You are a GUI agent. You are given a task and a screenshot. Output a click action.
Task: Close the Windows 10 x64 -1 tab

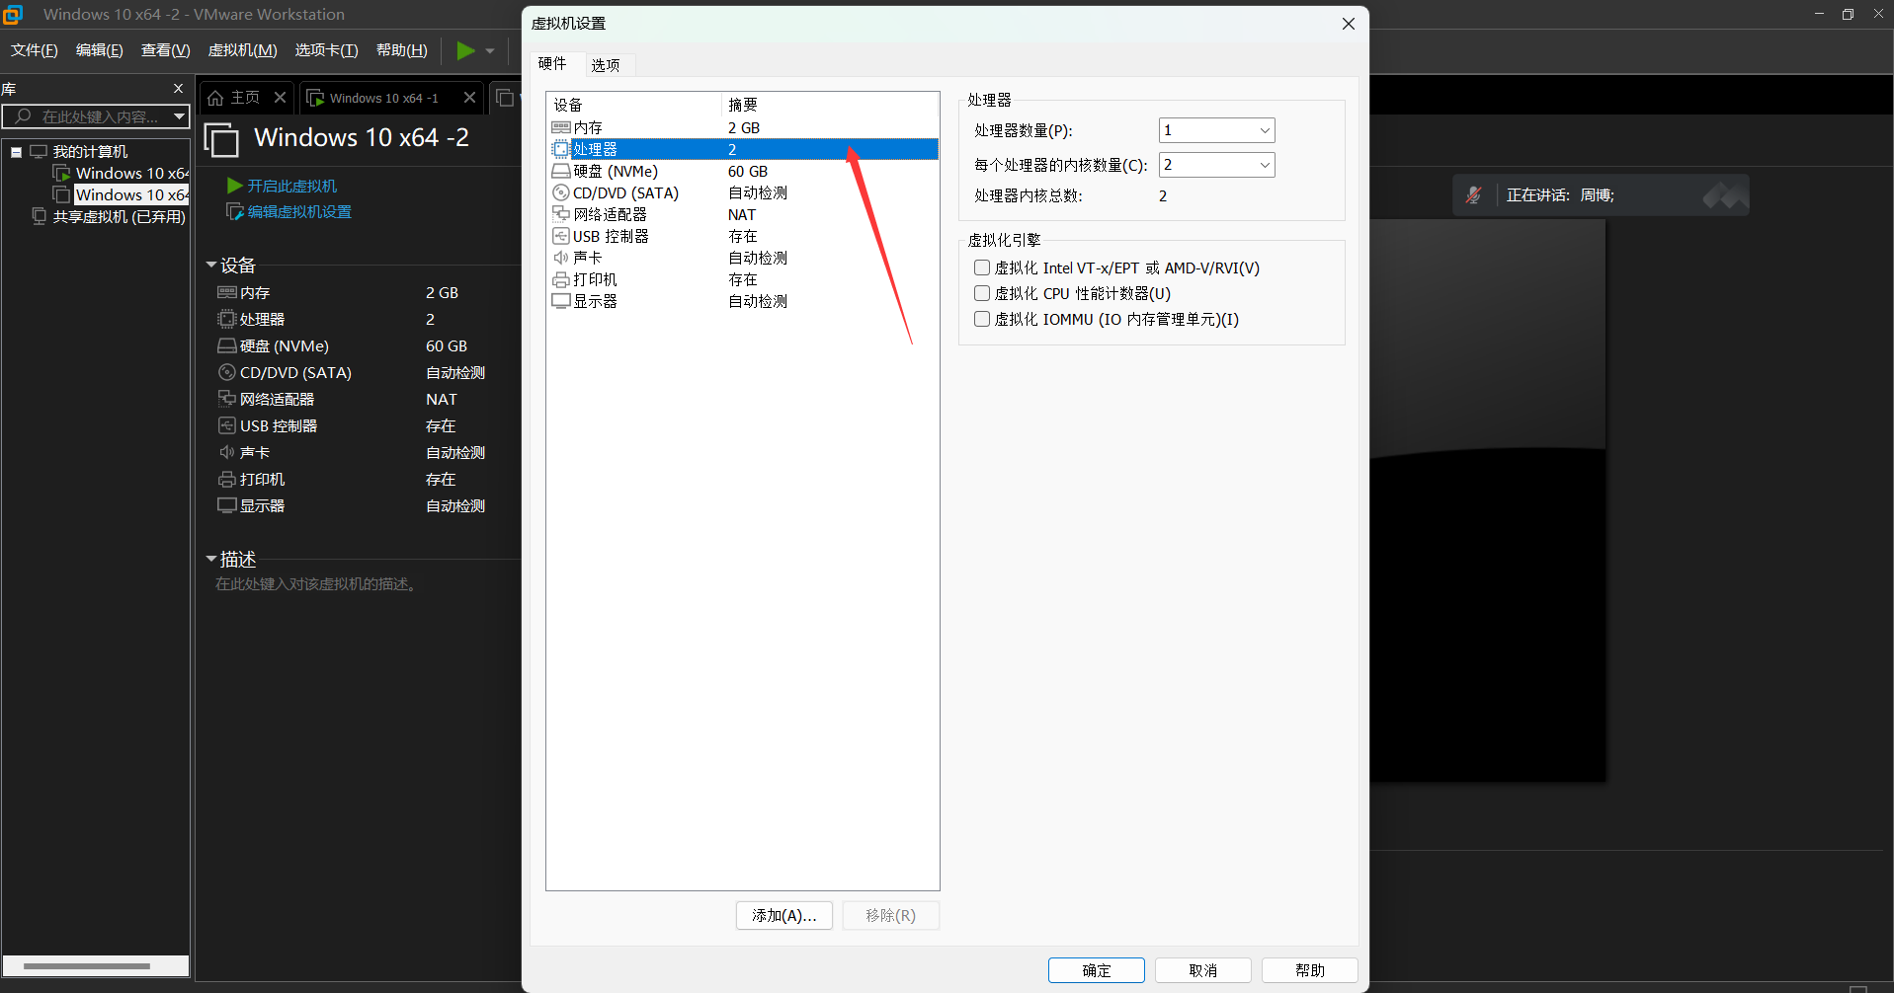tap(469, 97)
